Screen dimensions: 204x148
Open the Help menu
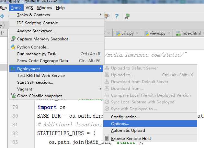click(x=60, y=8)
